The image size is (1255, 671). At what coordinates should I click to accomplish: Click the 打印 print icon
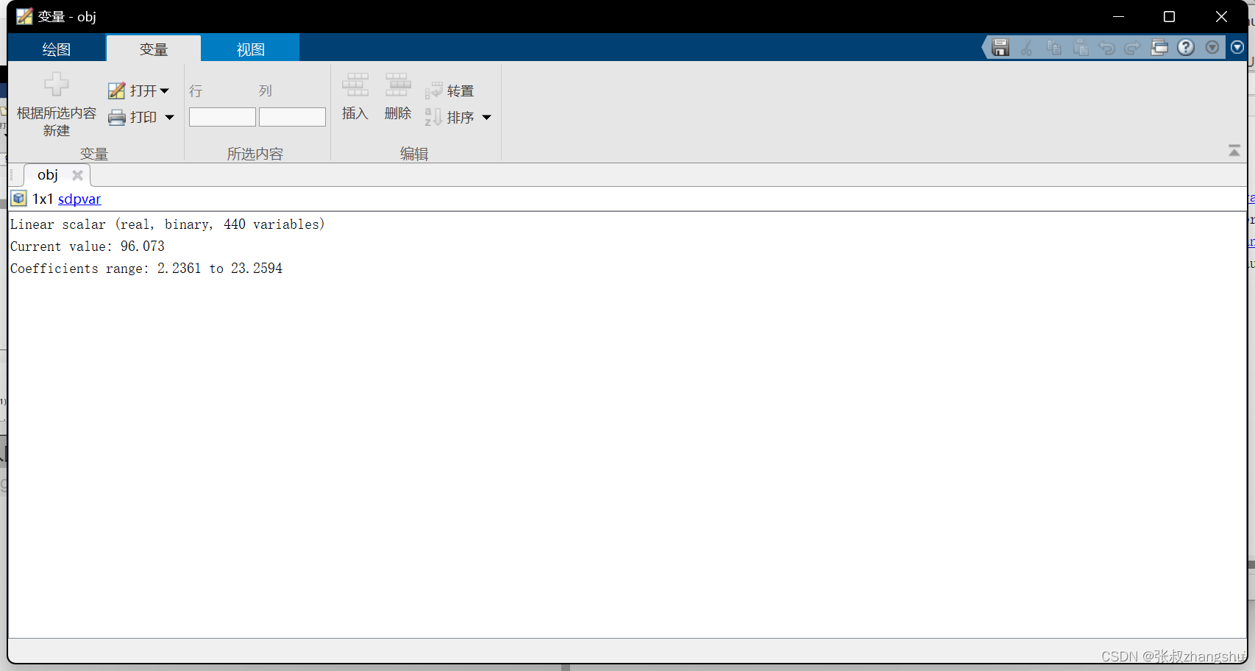pyautogui.click(x=118, y=117)
